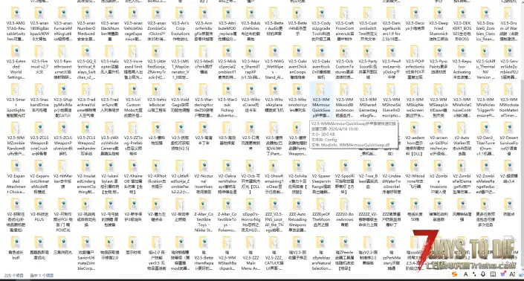
Task: Select V2.5-Witosmotorcycle folder
Action: 297,99
